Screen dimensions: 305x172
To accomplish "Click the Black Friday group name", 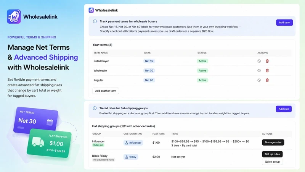I will [100, 156].
